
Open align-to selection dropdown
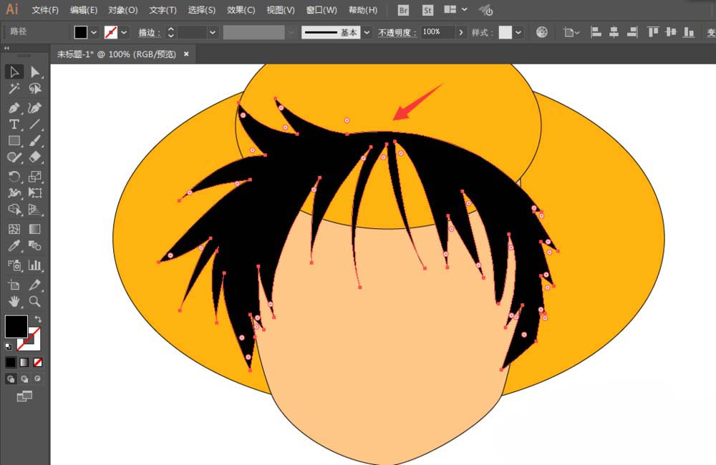[571, 32]
